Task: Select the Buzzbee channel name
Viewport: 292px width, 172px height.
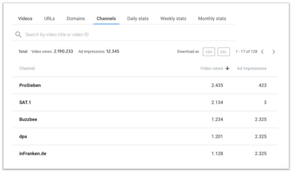Action: click(x=28, y=119)
